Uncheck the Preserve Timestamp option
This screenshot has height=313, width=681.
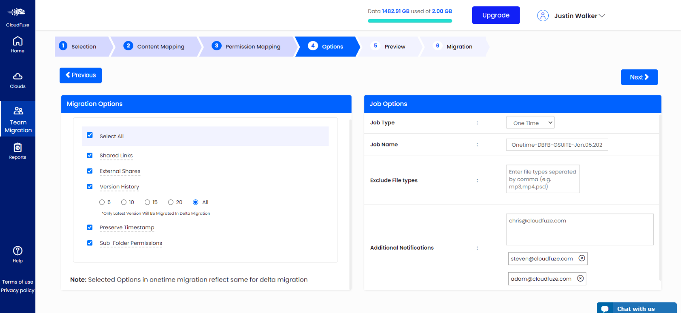click(90, 227)
